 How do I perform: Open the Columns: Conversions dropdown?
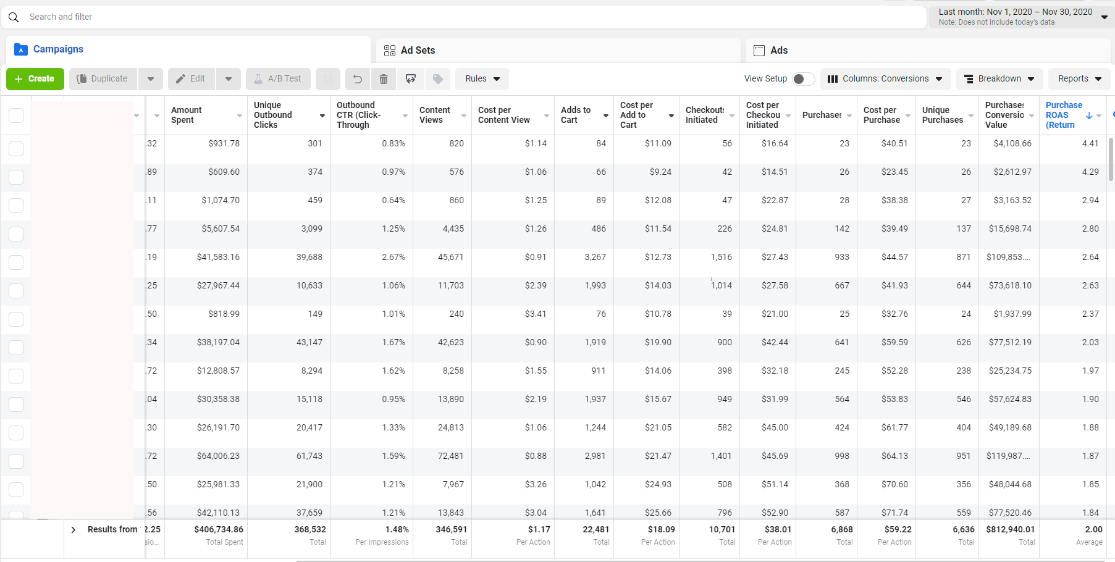click(x=885, y=79)
